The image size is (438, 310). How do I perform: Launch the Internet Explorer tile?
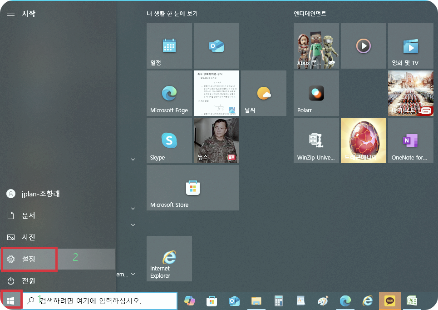(169, 259)
